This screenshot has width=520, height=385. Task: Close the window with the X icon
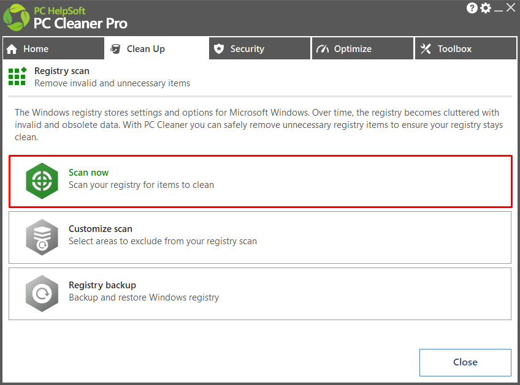(511, 7)
